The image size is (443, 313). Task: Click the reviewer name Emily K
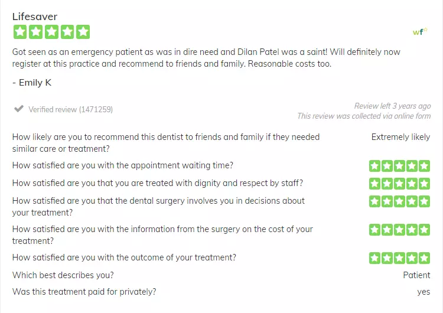(35, 83)
